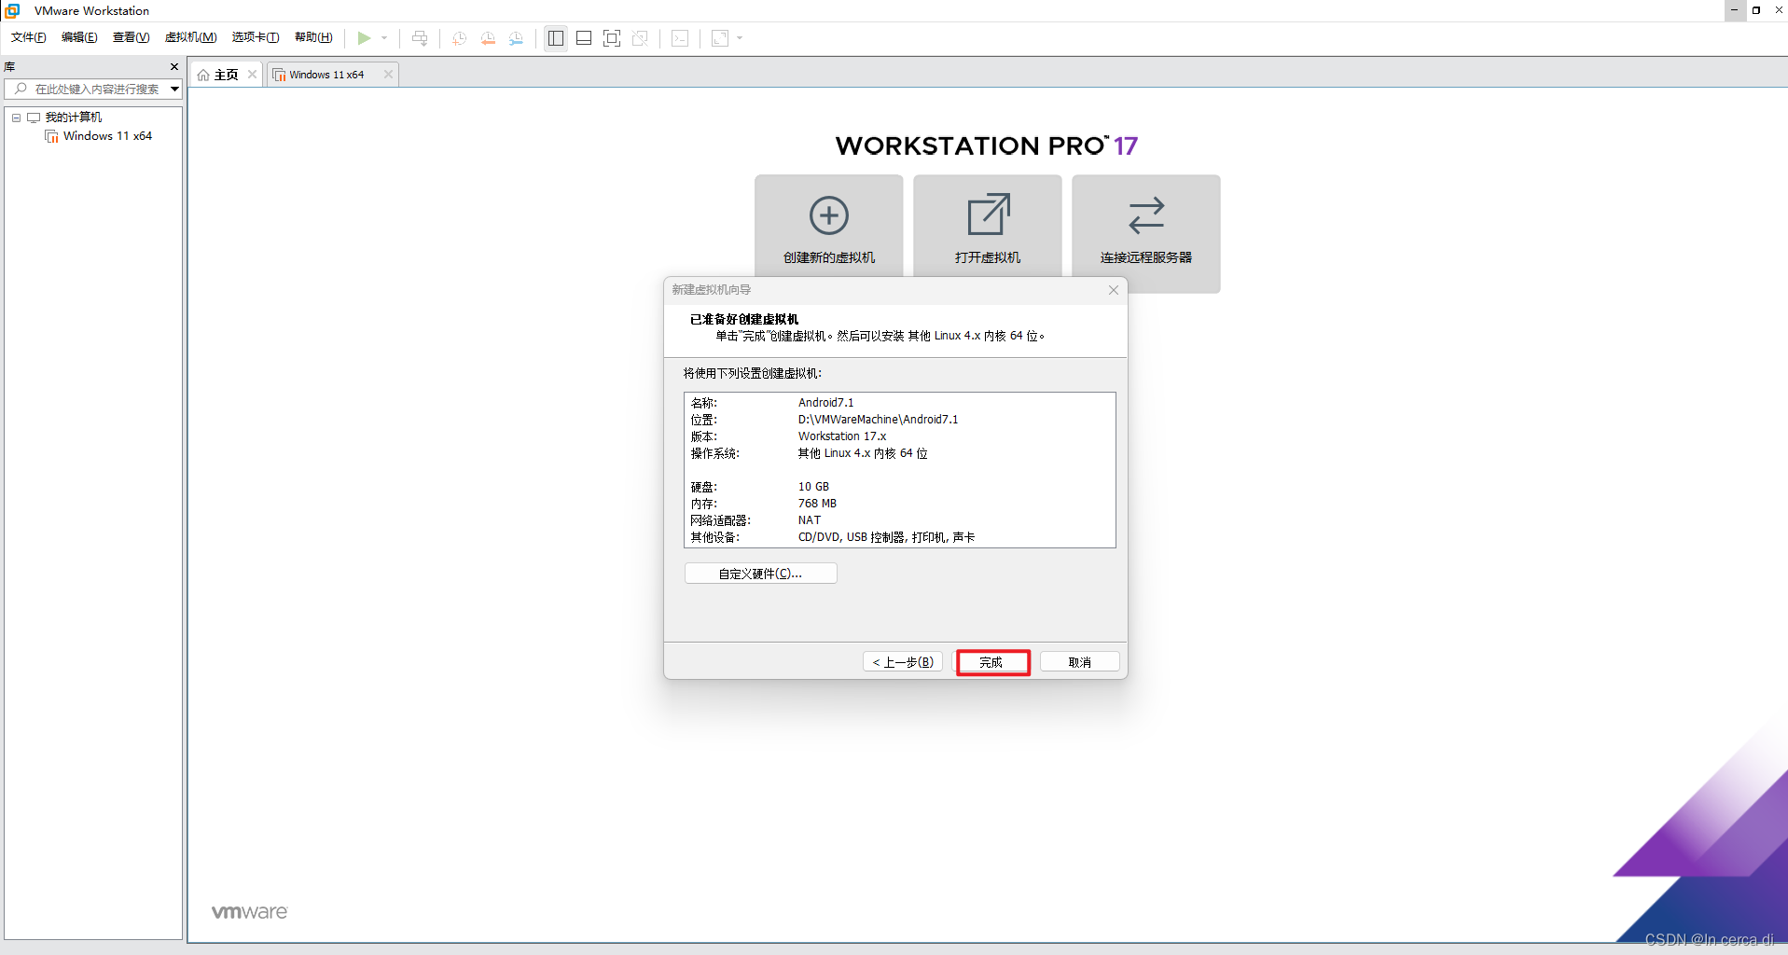Toggle the thumbnail bar view icon
Image resolution: width=1788 pixels, height=955 pixels.
click(x=584, y=38)
